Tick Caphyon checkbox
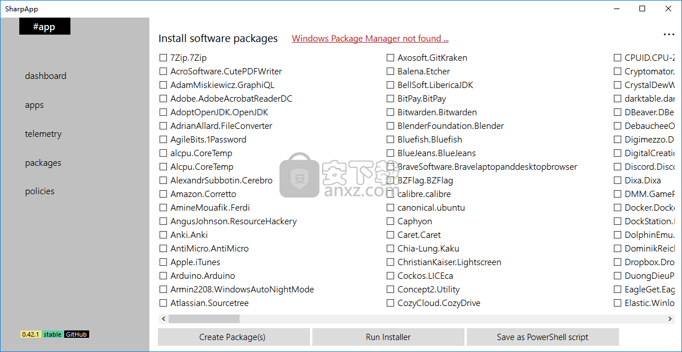682x352 pixels. pos(391,221)
